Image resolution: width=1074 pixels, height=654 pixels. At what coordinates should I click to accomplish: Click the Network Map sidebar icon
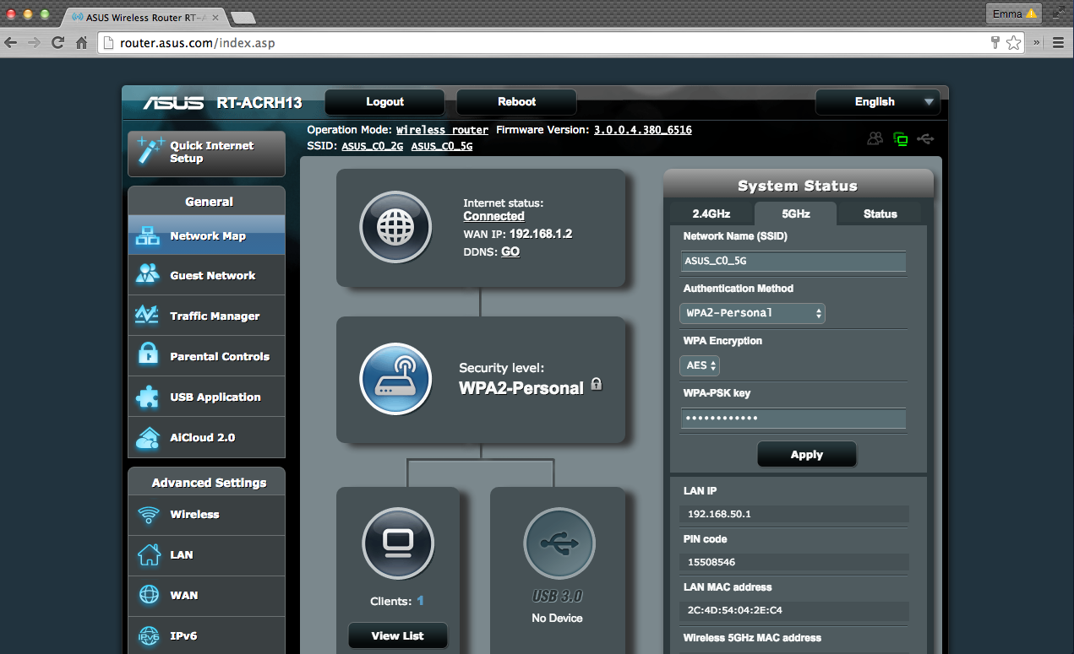tap(148, 235)
